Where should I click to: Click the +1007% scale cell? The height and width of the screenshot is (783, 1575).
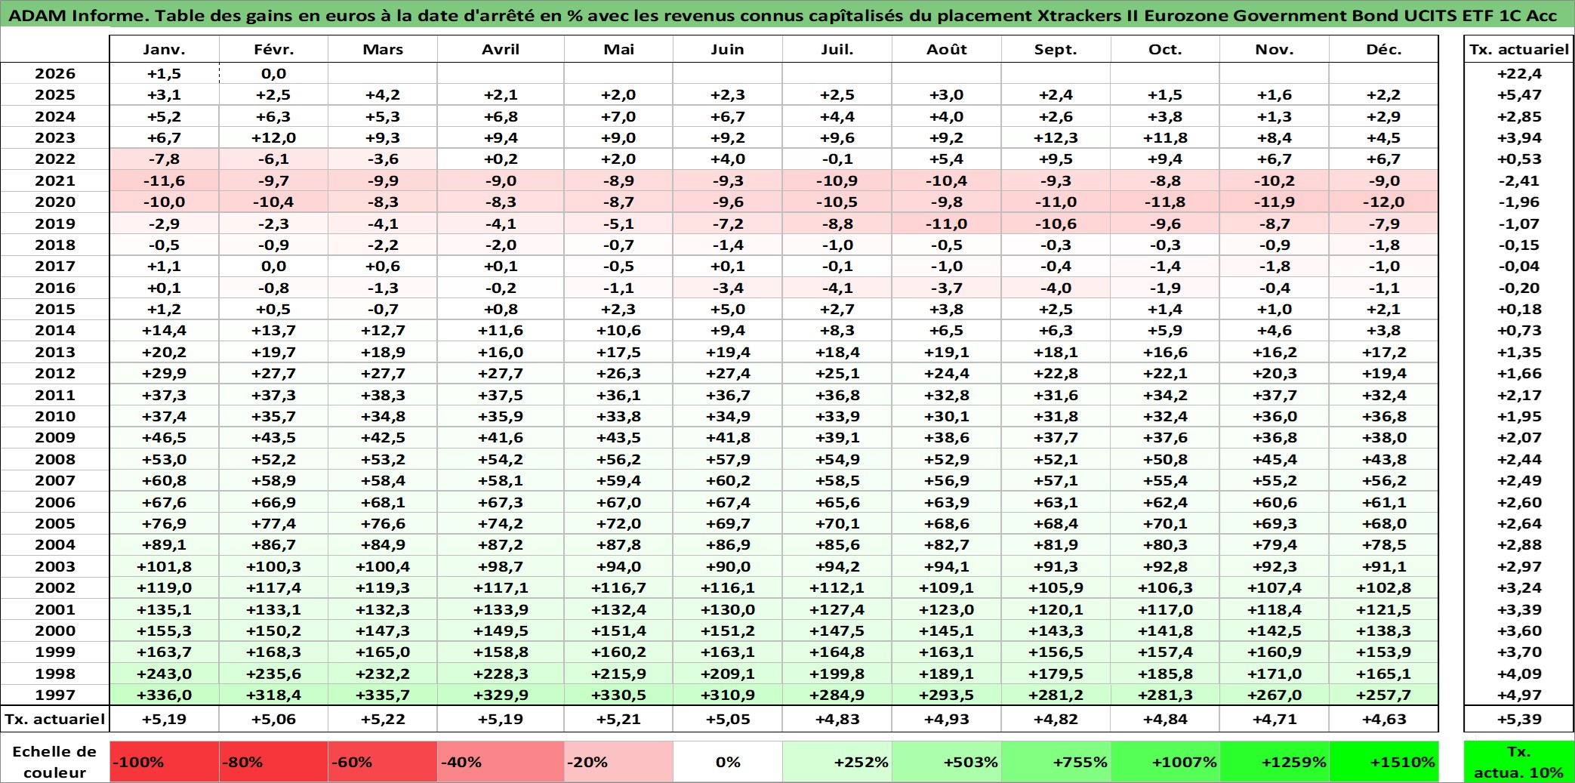(1165, 761)
